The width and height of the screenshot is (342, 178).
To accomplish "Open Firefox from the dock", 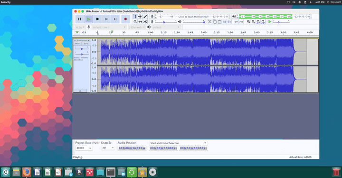I will pos(27,172).
